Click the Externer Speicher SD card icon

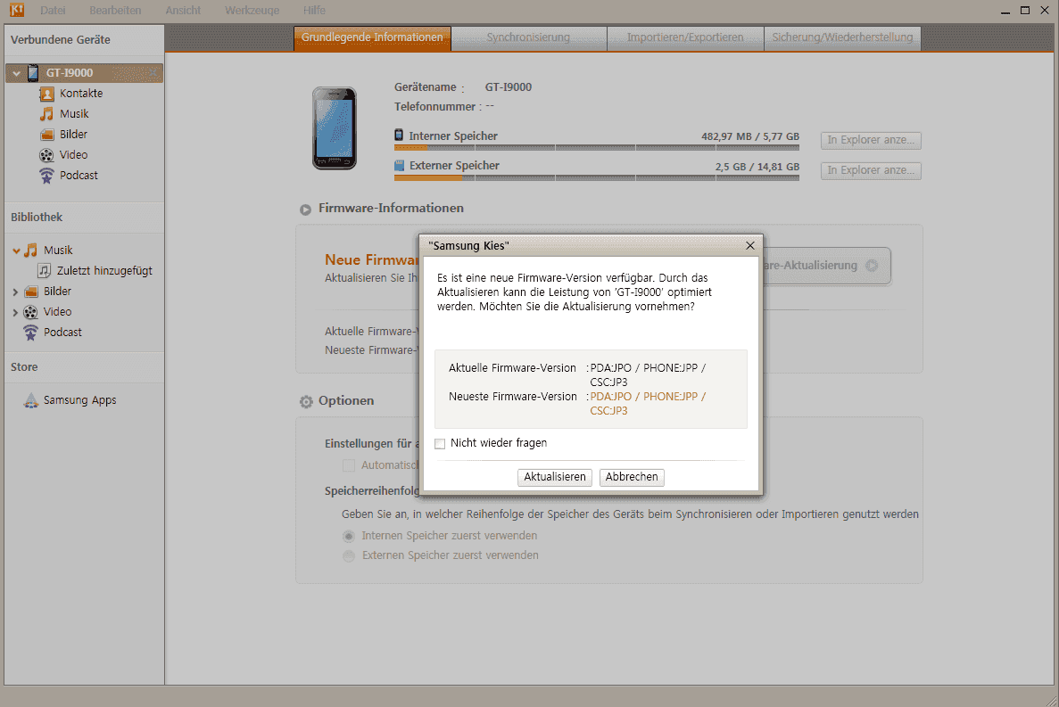pyautogui.click(x=399, y=165)
